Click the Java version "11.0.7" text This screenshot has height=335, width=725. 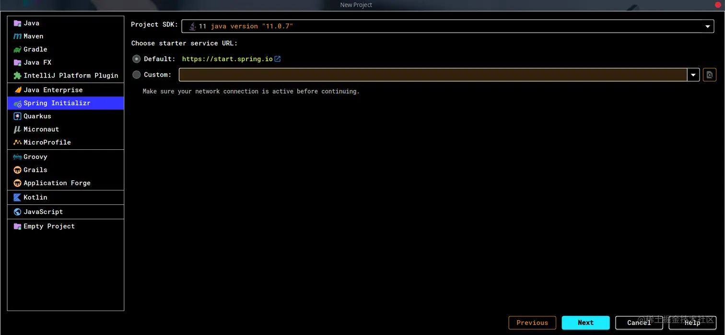pos(252,26)
